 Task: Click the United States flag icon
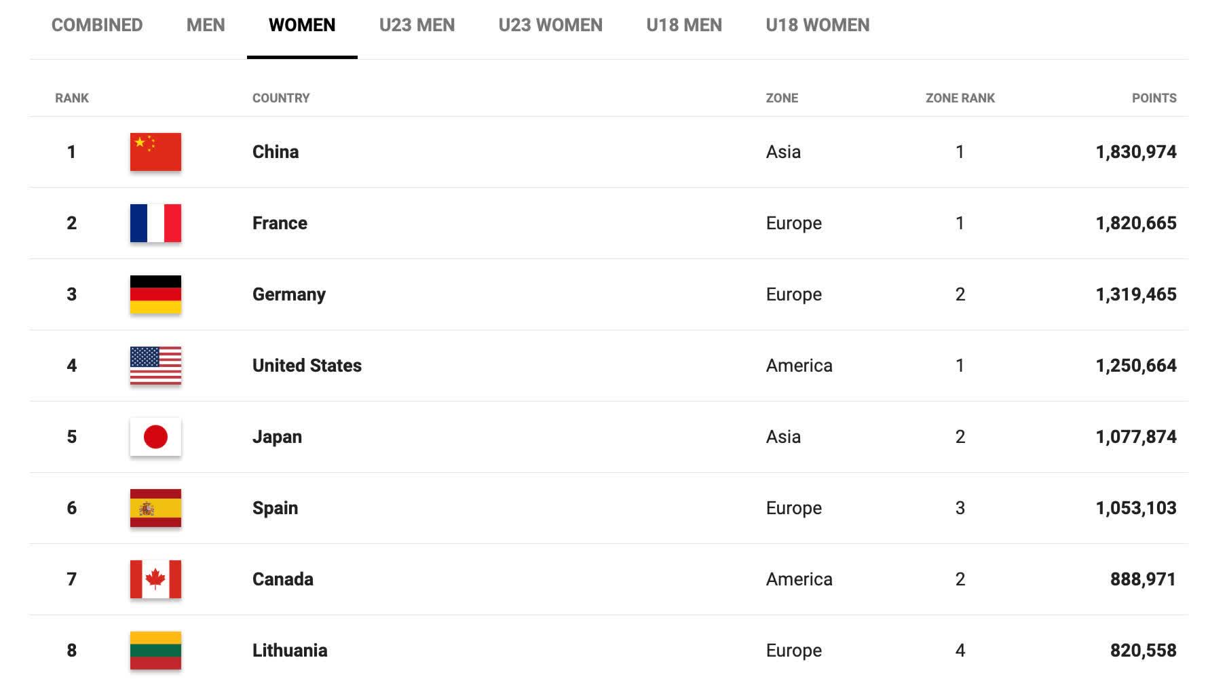[x=155, y=366]
